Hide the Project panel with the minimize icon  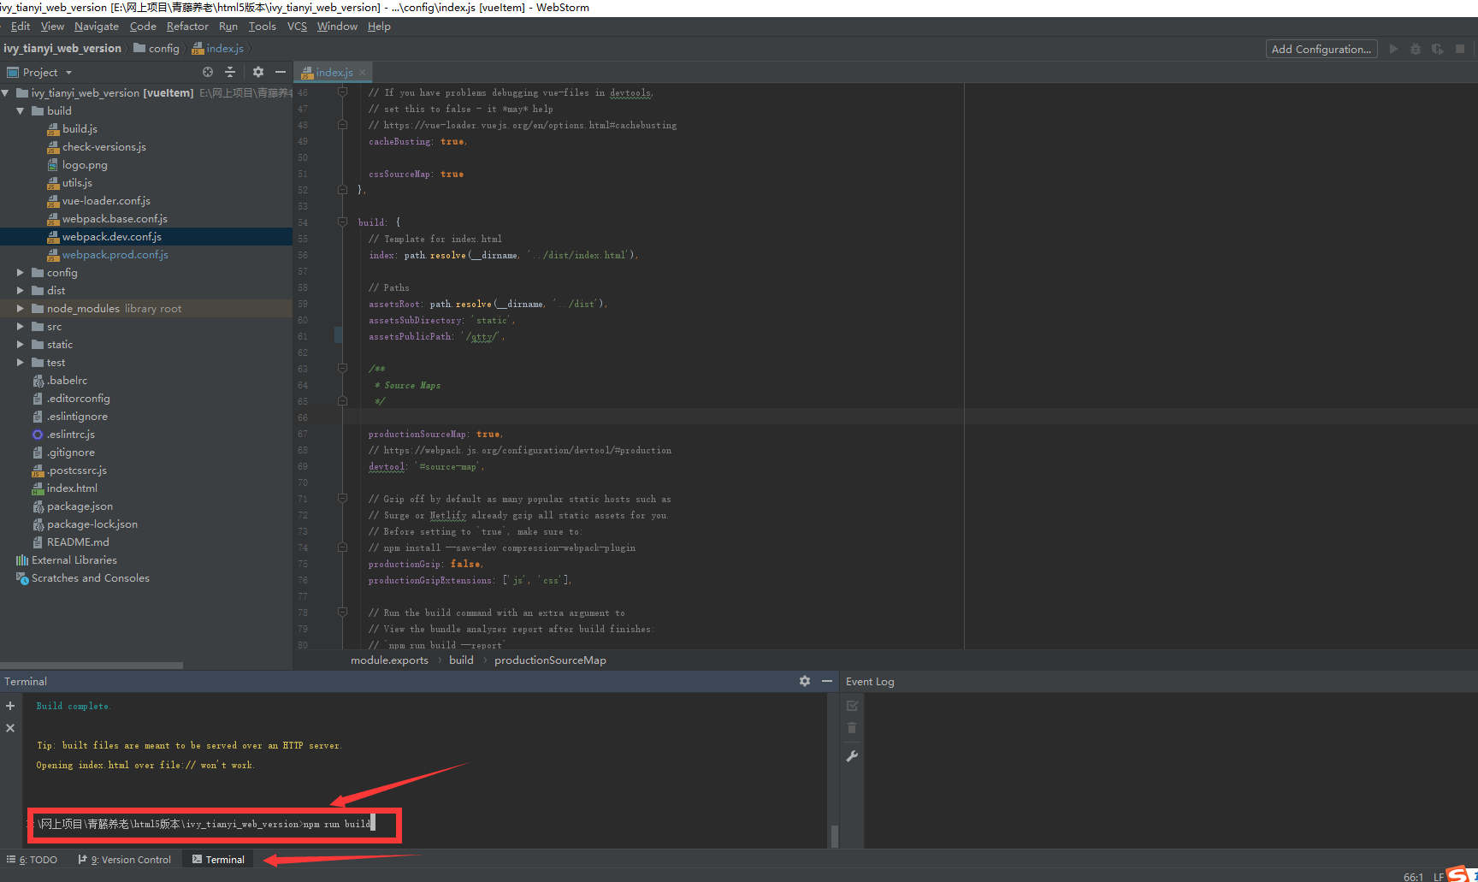click(281, 72)
